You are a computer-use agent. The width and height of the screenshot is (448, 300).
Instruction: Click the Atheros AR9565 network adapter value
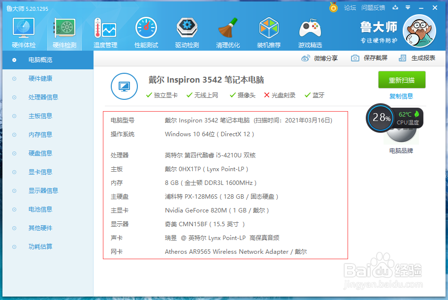tap(236, 252)
